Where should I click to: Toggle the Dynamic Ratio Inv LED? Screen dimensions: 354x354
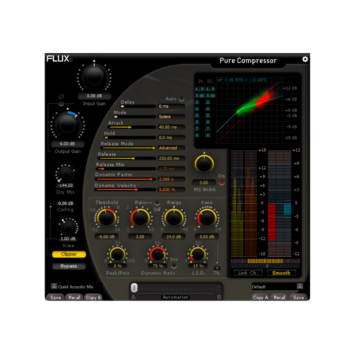pyautogui.click(x=174, y=266)
